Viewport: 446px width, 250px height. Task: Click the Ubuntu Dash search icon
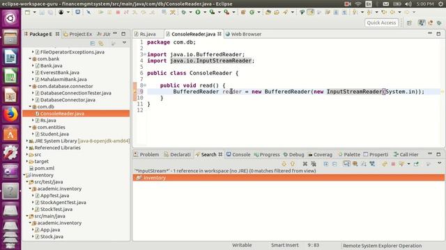coord(10,19)
